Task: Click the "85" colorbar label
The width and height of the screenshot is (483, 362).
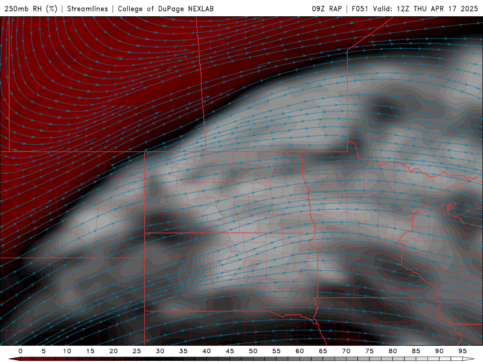Action: [416, 351]
